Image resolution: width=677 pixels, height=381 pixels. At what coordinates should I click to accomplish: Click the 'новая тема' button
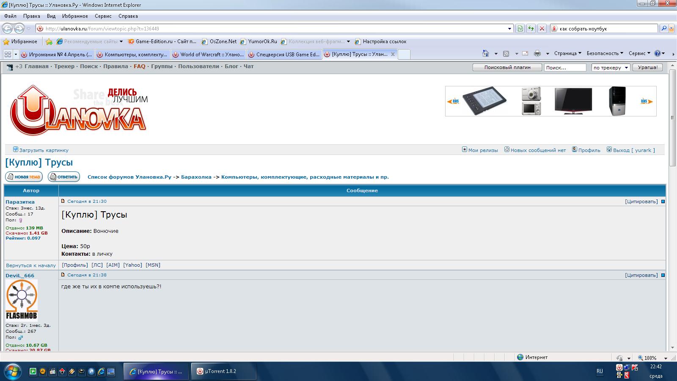(x=24, y=177)
